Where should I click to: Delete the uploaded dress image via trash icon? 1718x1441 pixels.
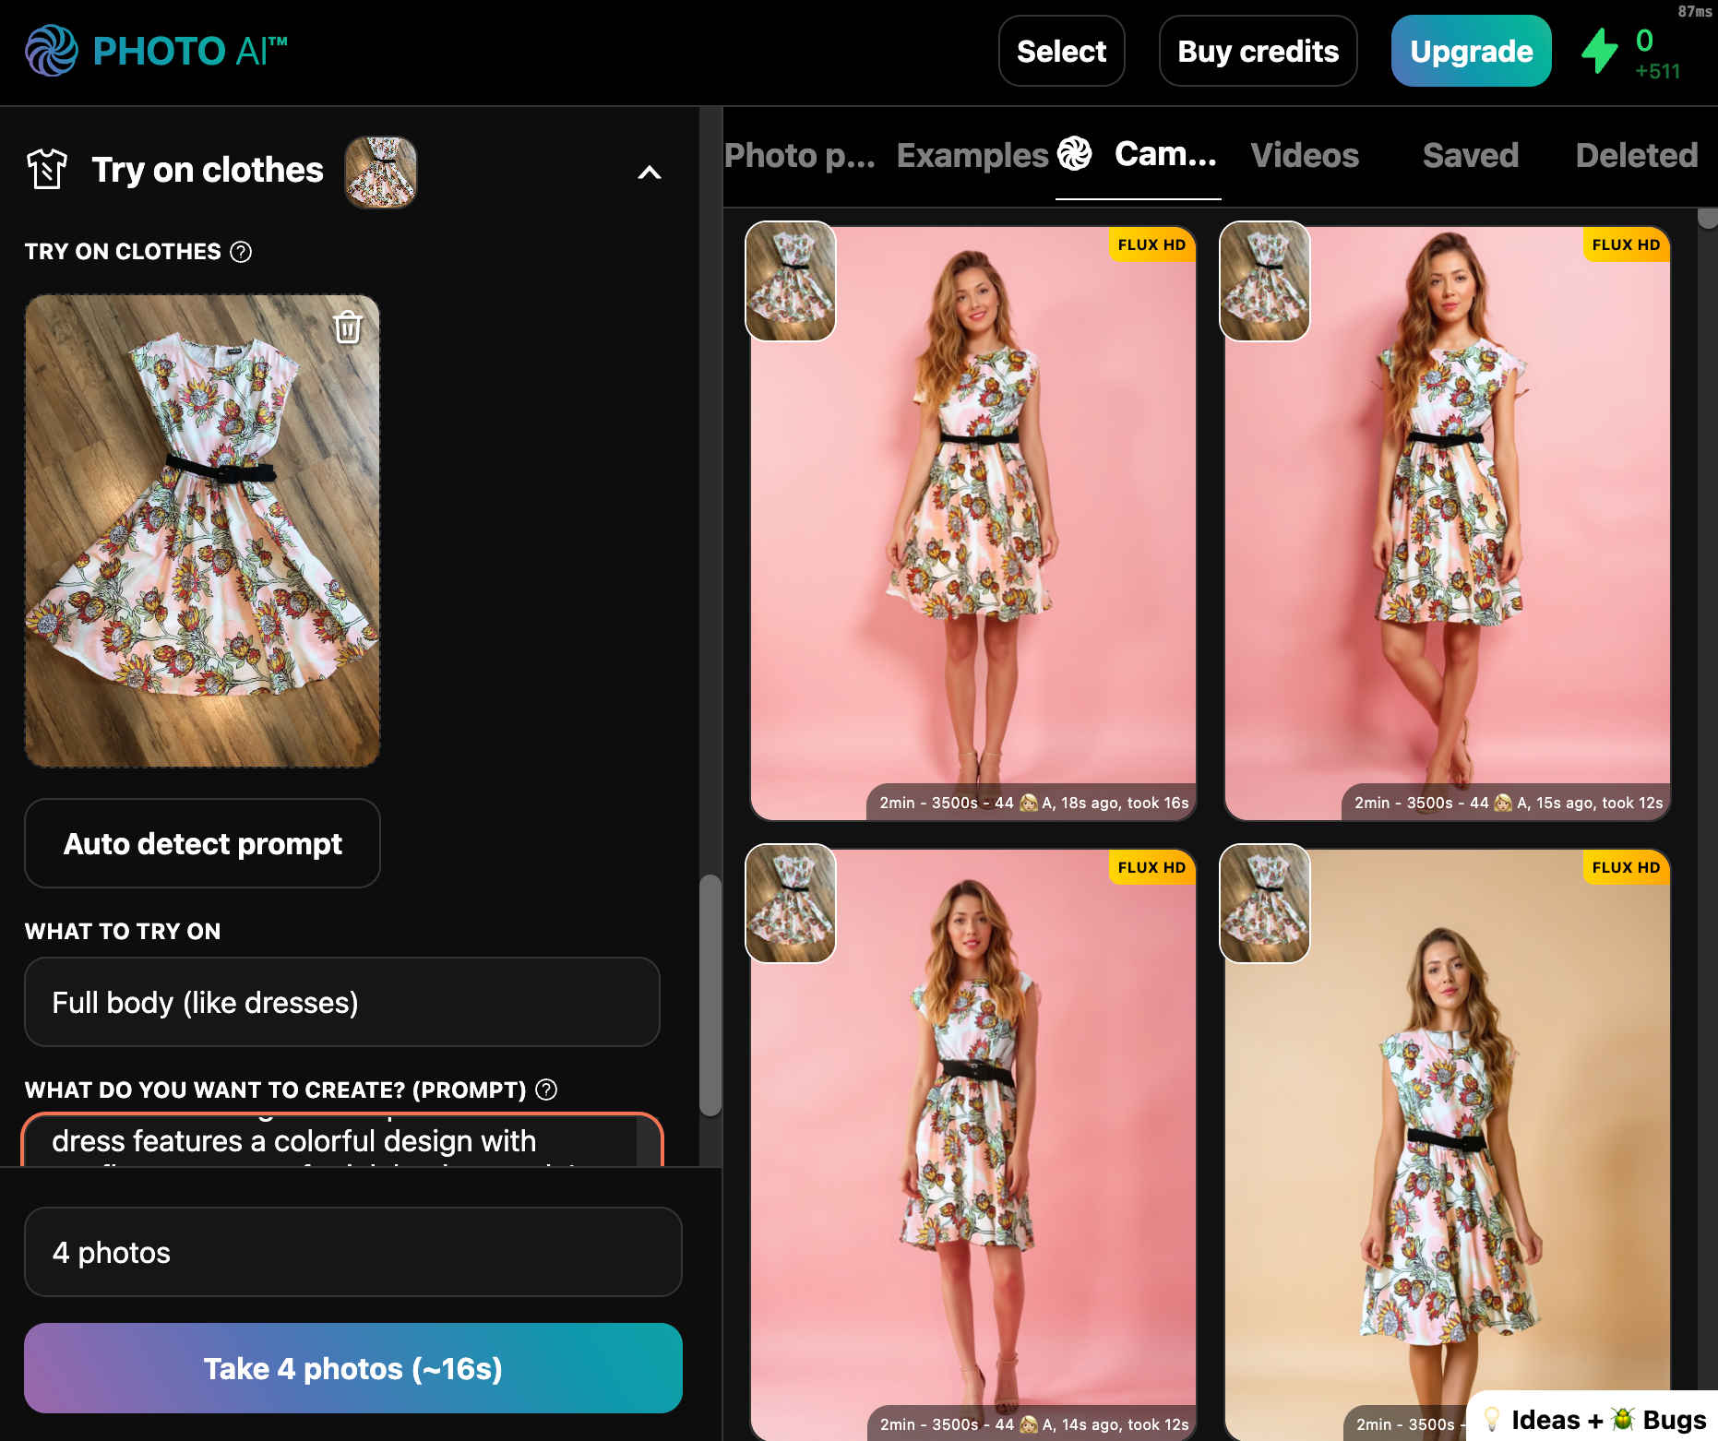click(x=348, y=327)
